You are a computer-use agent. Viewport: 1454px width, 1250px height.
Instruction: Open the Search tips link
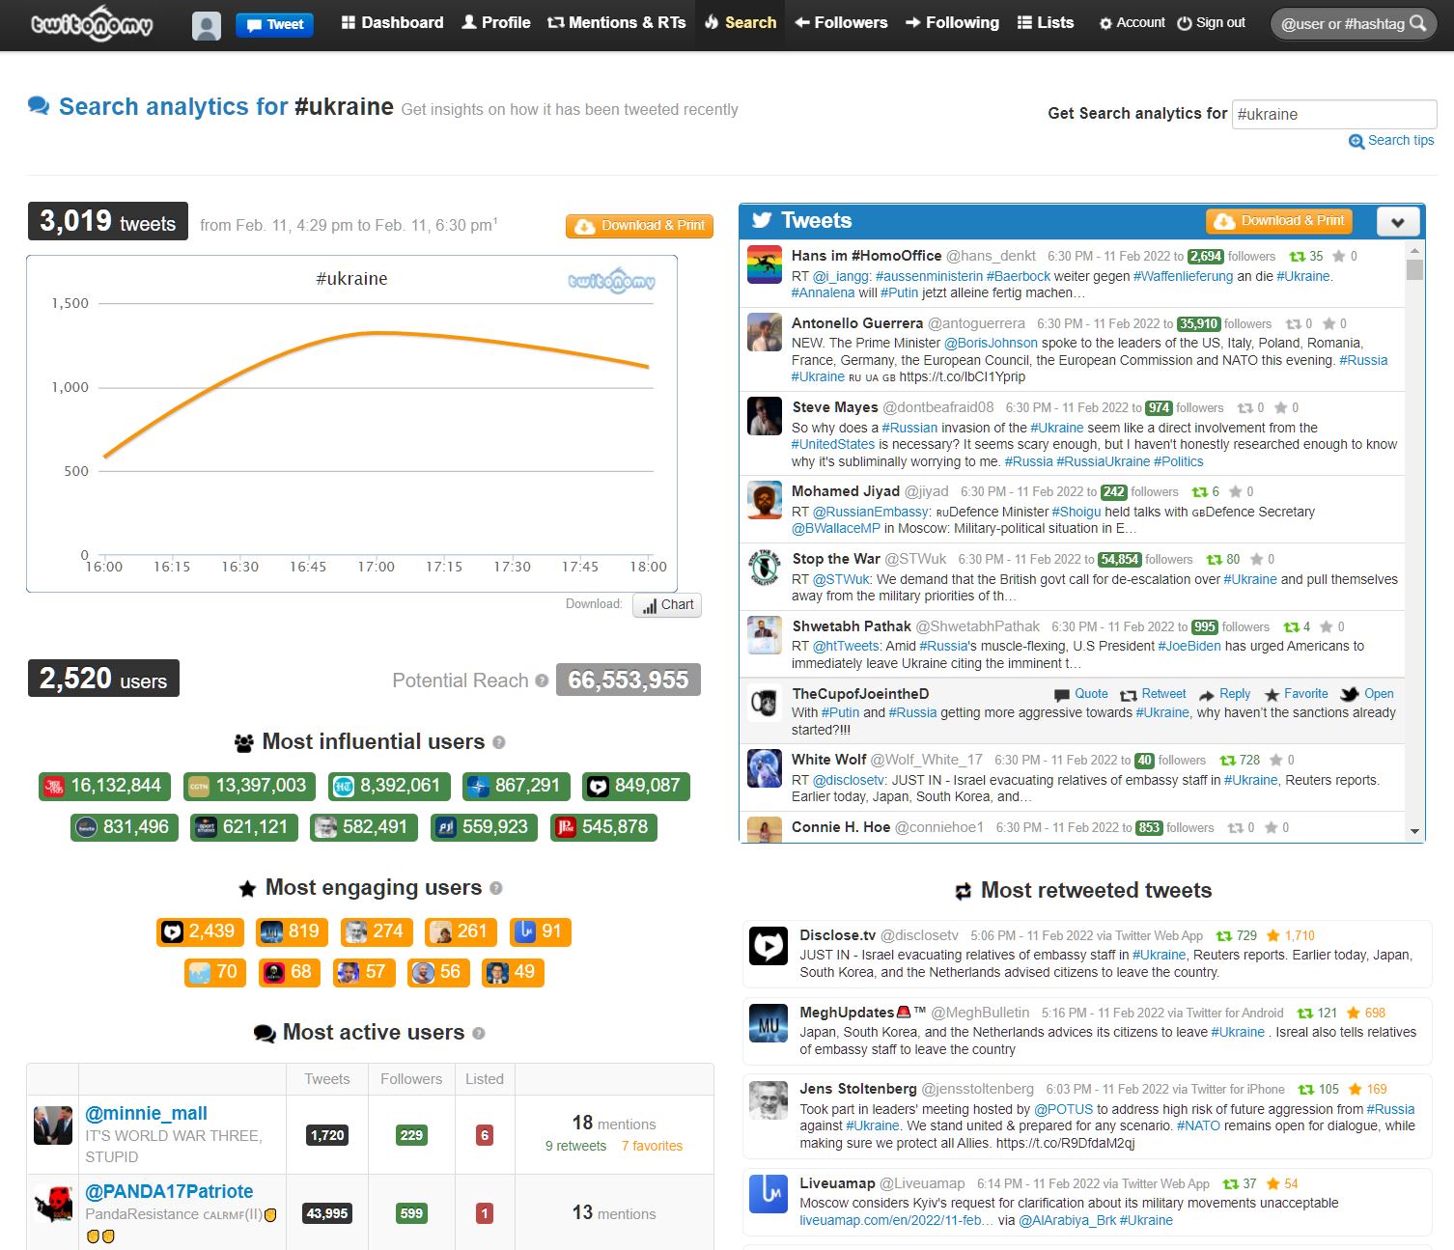click(x=1391, y=141)
